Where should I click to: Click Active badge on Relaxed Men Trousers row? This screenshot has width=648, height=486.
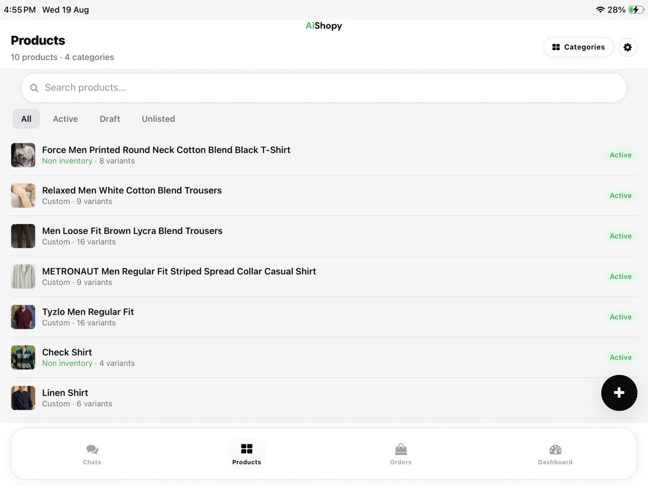pos(620,195)
